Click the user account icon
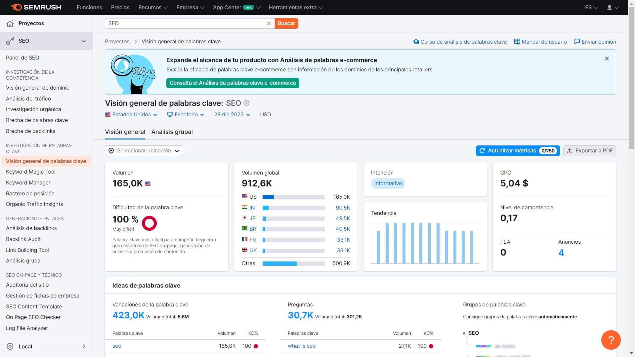Screen dimensions: 635x357 [x=610, y=7]
